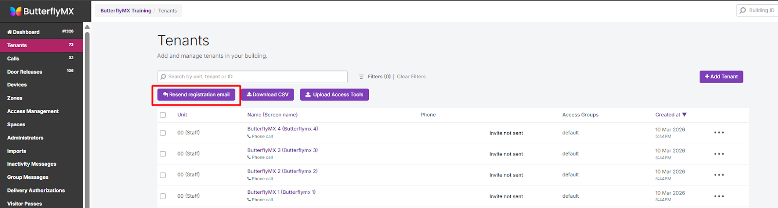Select the ButterflyMX 2 row checkbox
Image resolution: width=778 pixels, height=208 pixels.
(163, 175)
